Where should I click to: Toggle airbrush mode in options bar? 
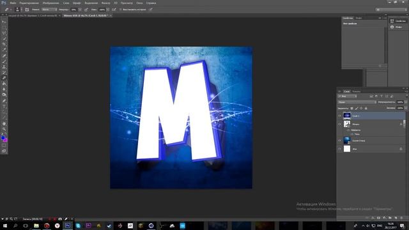114,10
